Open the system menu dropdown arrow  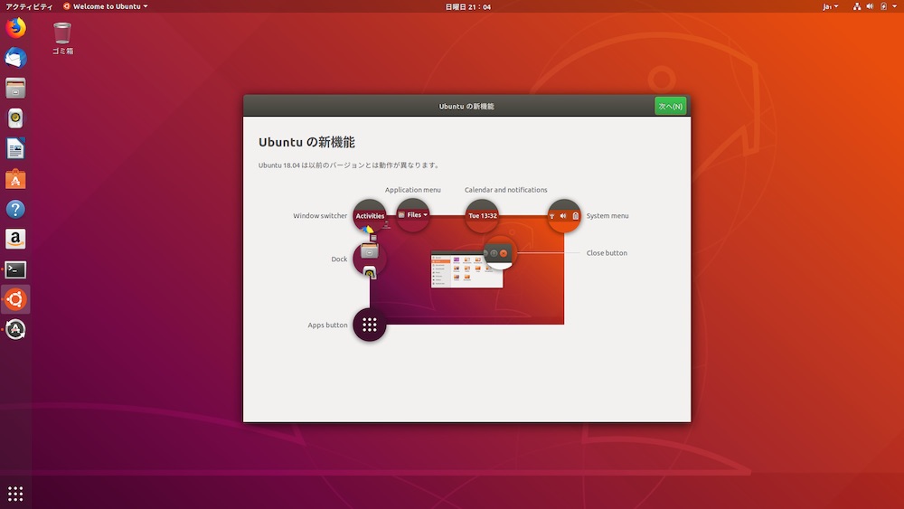click(895, 6)
